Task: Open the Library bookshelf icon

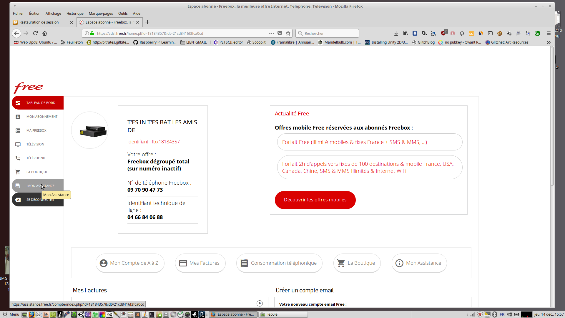Action: coord(406,33)
